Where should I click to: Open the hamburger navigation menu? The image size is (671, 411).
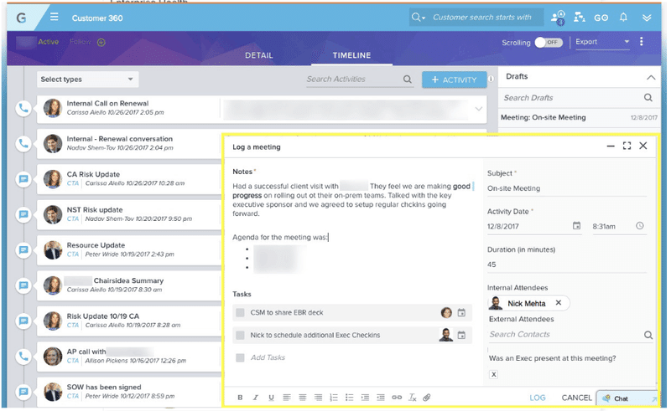54,17
